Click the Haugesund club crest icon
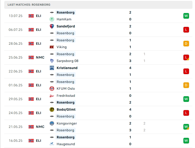The width and height of the screenshot is (195, 148). click(x=52, y=144)
